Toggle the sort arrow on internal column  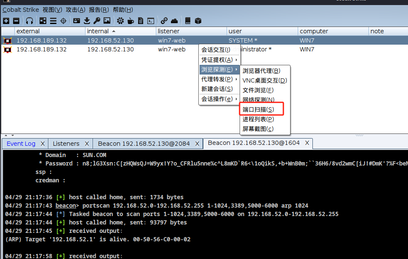click(114, 31)
